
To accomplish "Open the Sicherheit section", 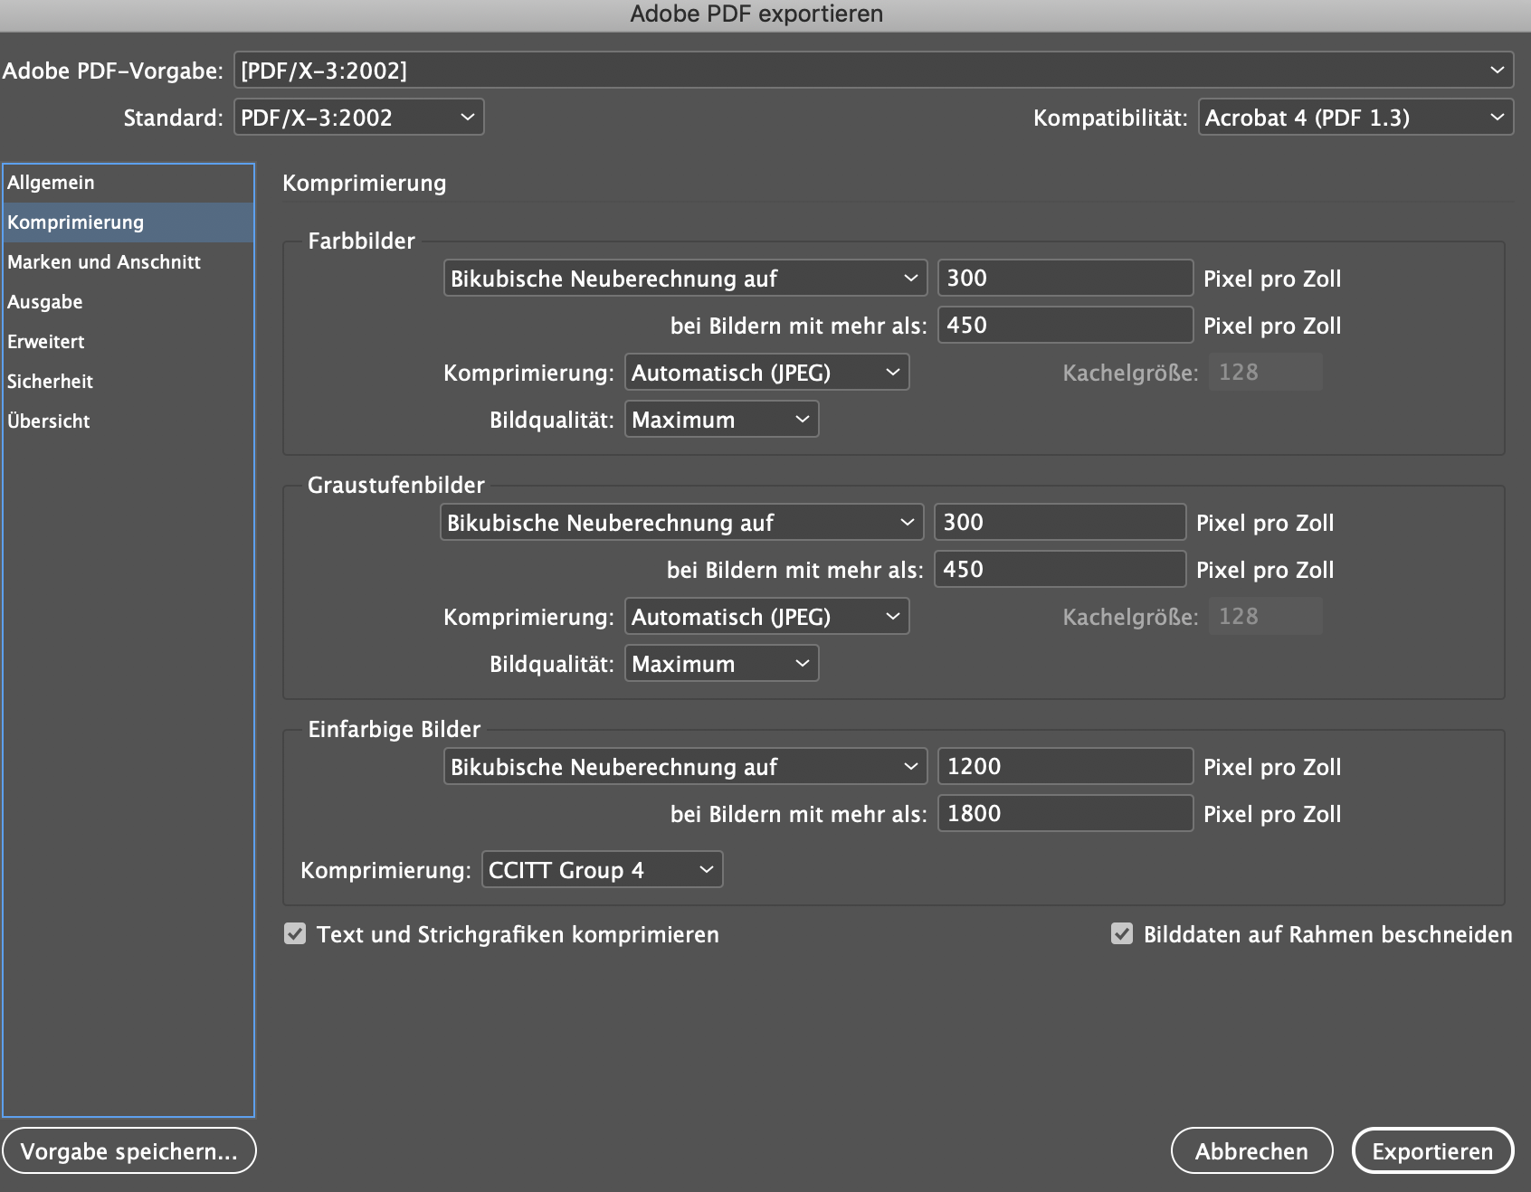I will point(128,382).
